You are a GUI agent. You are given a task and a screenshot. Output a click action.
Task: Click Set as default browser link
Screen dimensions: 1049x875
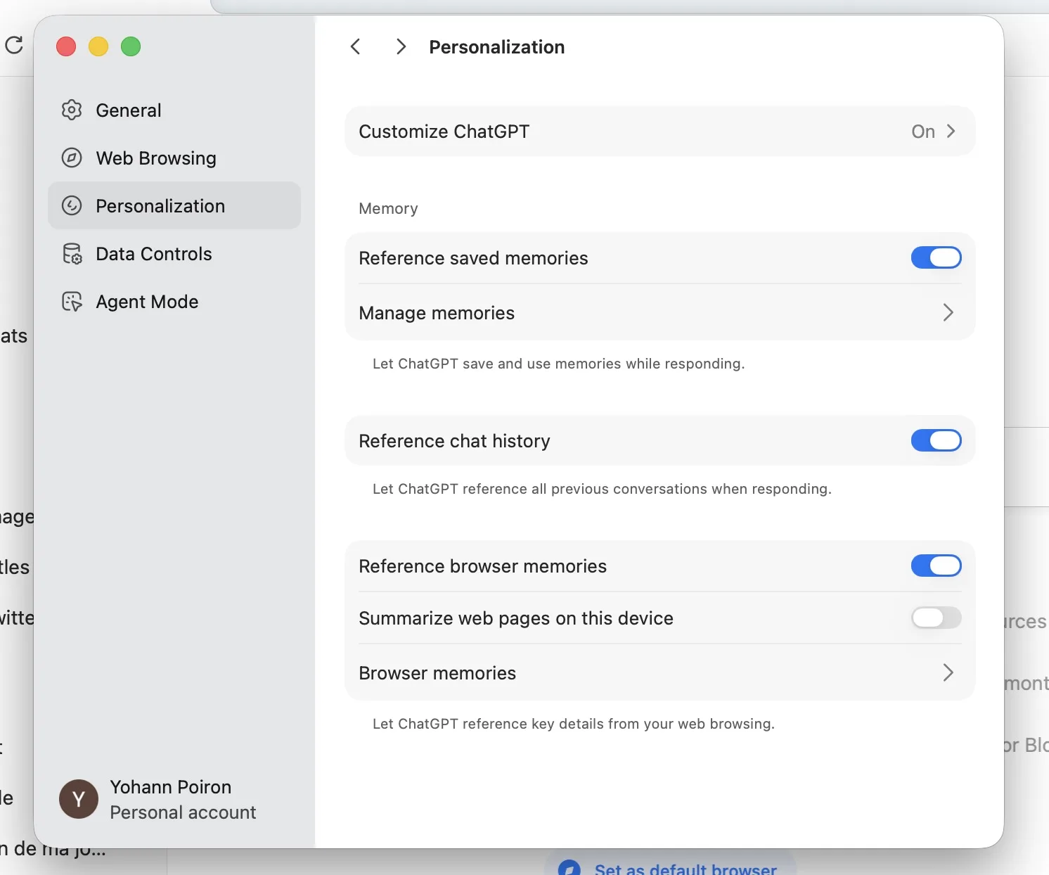[685, 868]
